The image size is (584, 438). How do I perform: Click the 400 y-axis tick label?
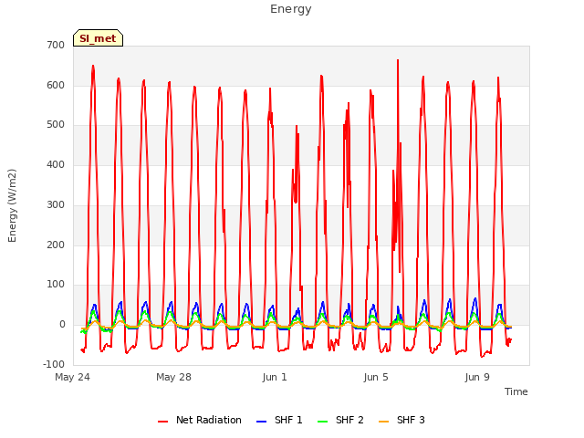[56, 164]
